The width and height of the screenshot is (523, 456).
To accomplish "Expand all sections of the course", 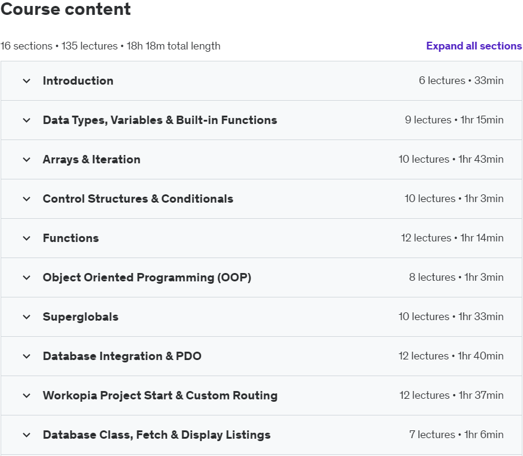I will tap(474, 46).
